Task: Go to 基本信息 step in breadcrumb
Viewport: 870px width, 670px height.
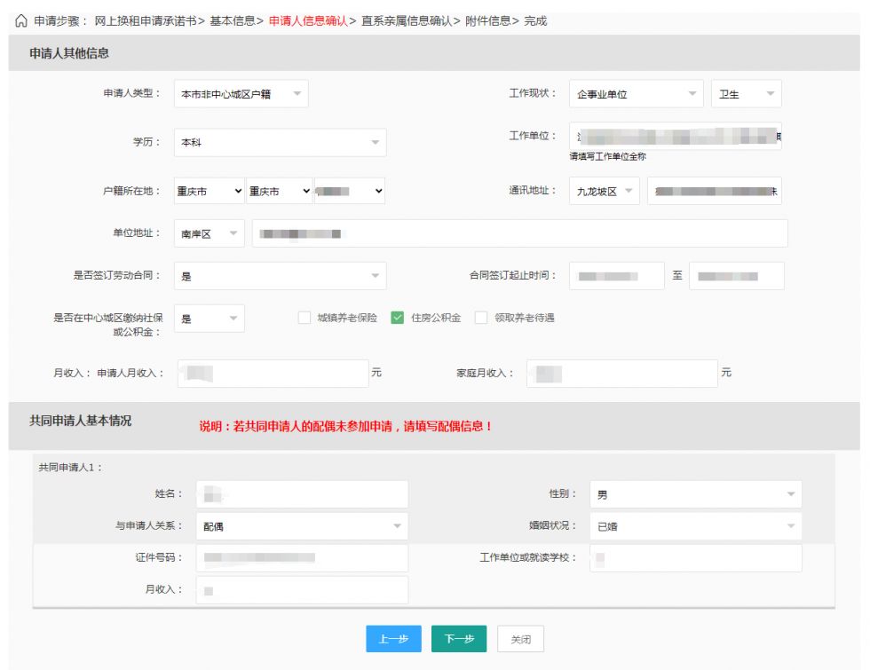Action: click(231, 20)
